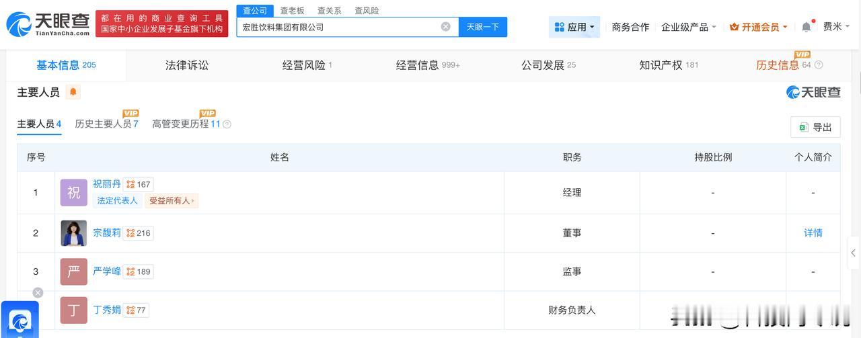The height and width of the screenshot is (338, 861).
Task: Switch to the 公司发展 tab
Action: [x=548, y=65]
